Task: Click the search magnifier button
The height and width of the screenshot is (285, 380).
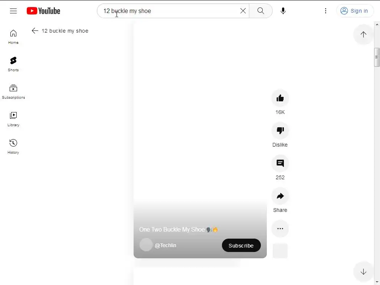Action: 261,11
